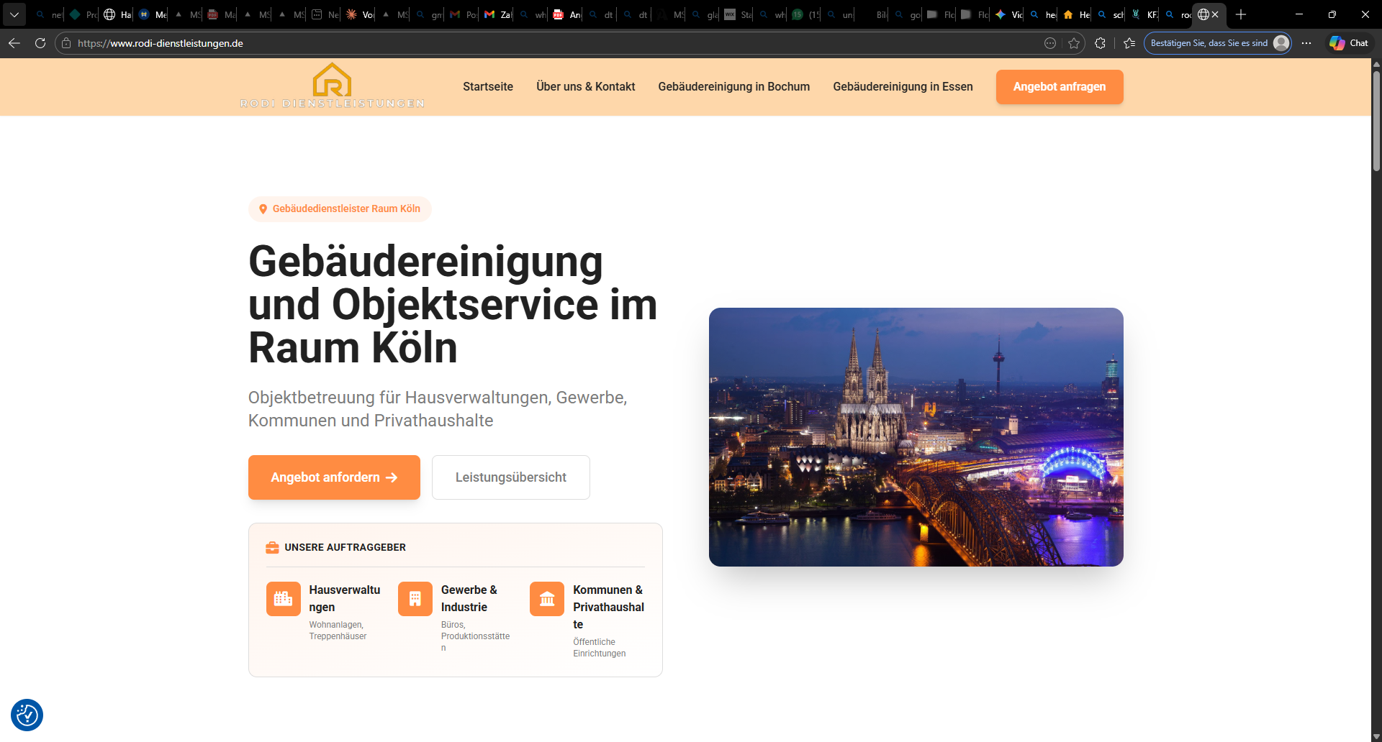The image size is (1382, 742).
Task: Click the briefcase icon beside Unsere Auftraggeber
Action: pos(272,547)
